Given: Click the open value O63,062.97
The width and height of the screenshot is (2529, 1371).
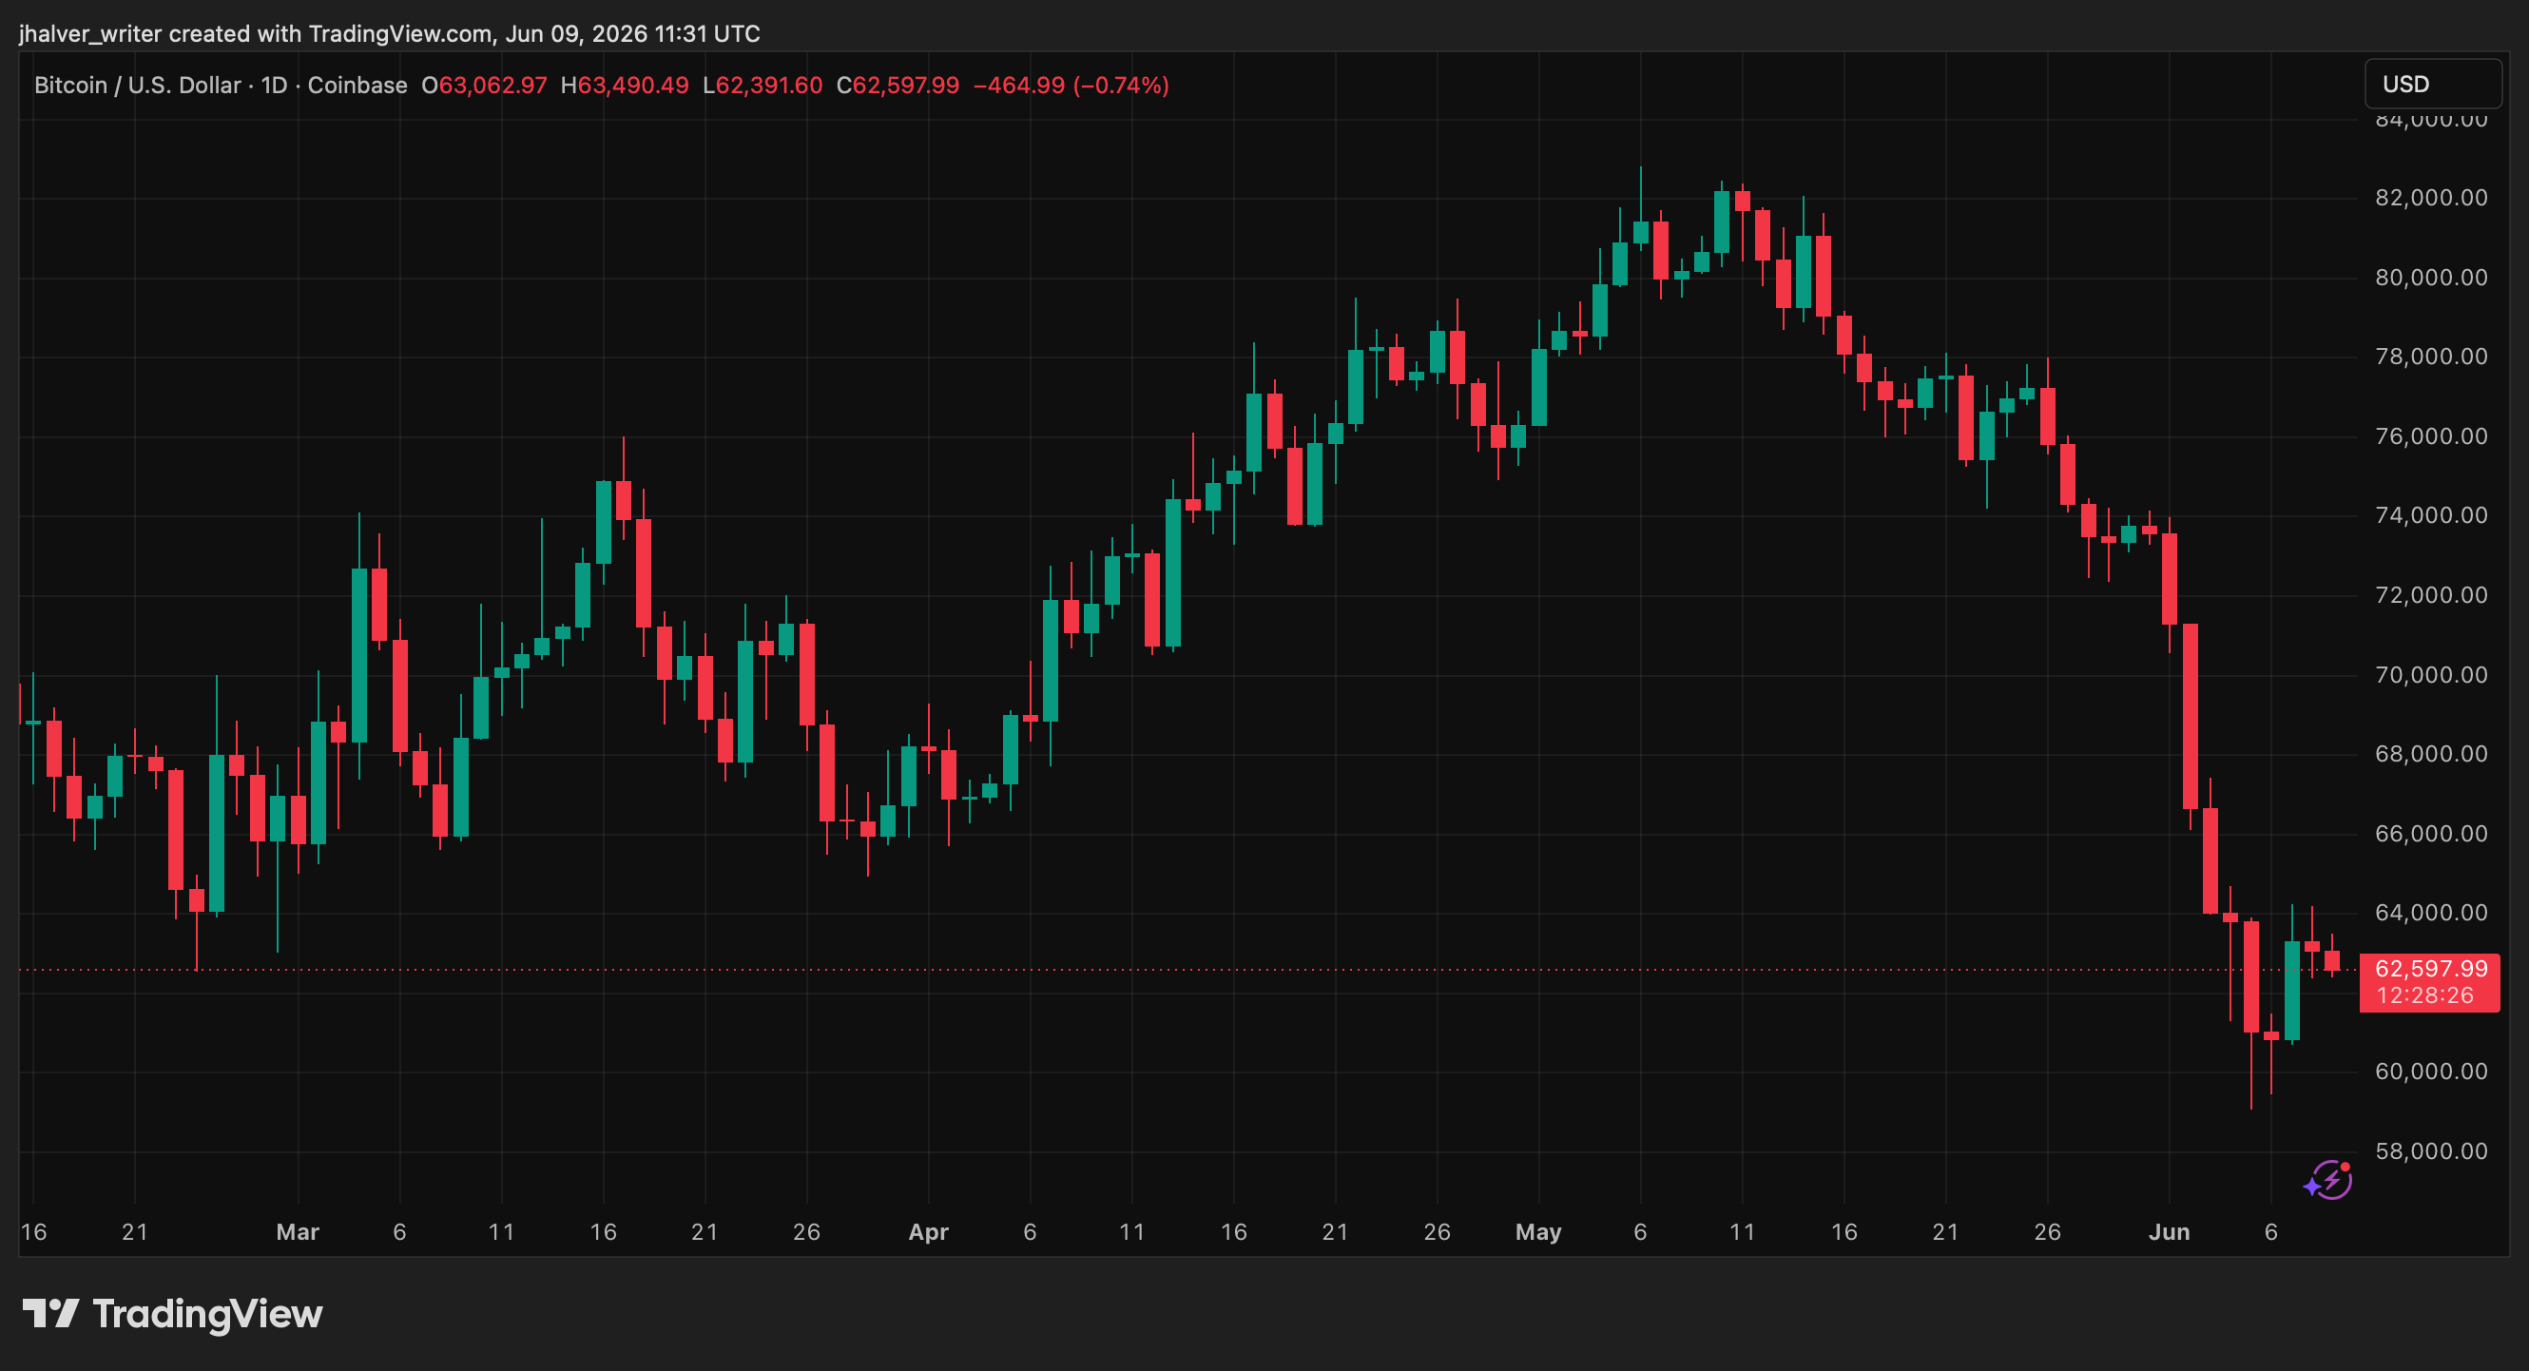Looking at the screenshot, I should point(484,86).
